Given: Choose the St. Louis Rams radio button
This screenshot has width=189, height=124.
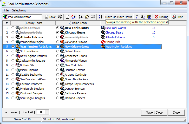Looking at the screenshot, I should point(13,51).
